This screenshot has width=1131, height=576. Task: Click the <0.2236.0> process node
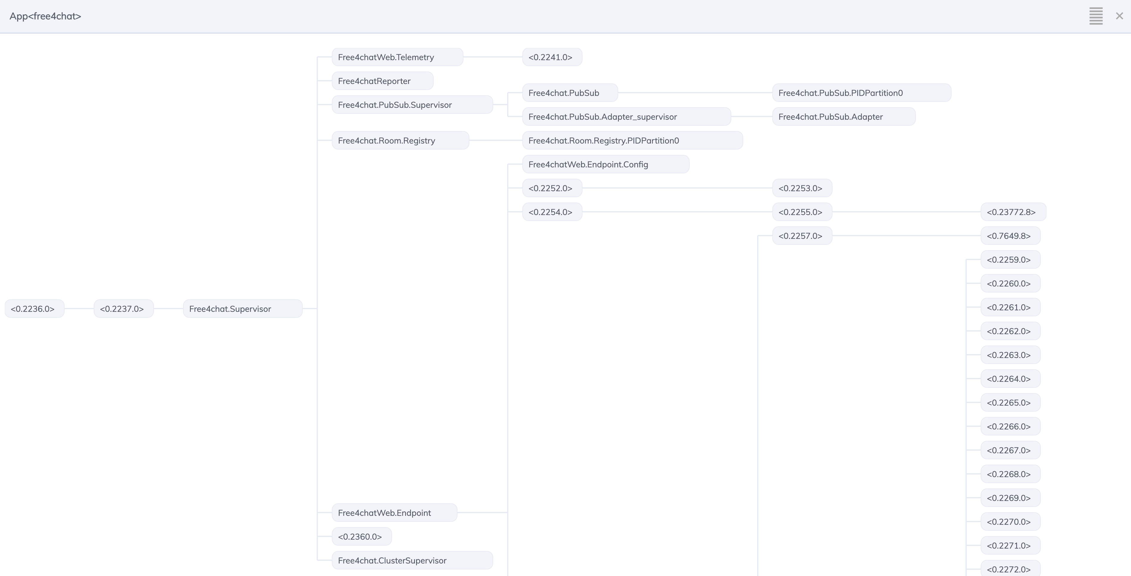34,309
